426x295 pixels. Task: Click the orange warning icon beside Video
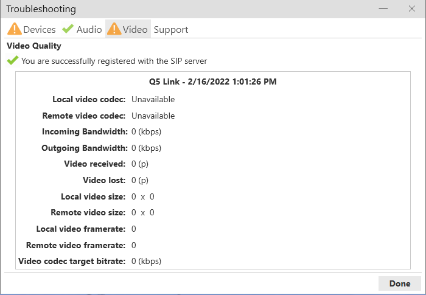(x=114, y=29)
